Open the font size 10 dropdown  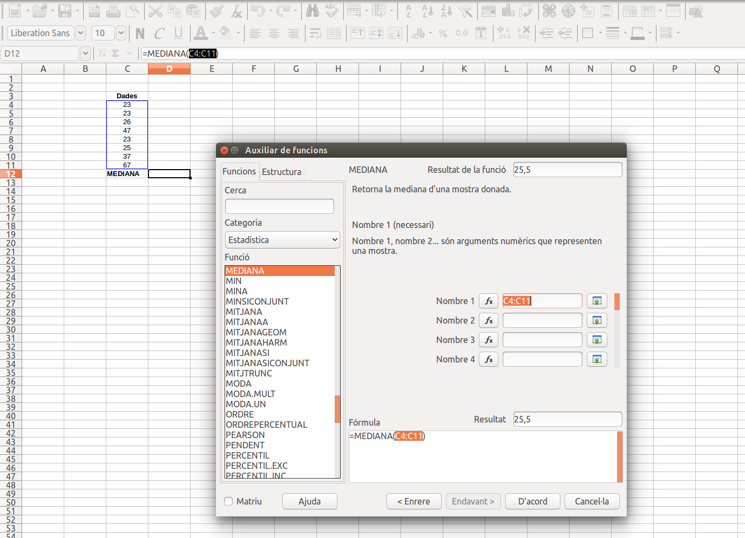[121, 33]
